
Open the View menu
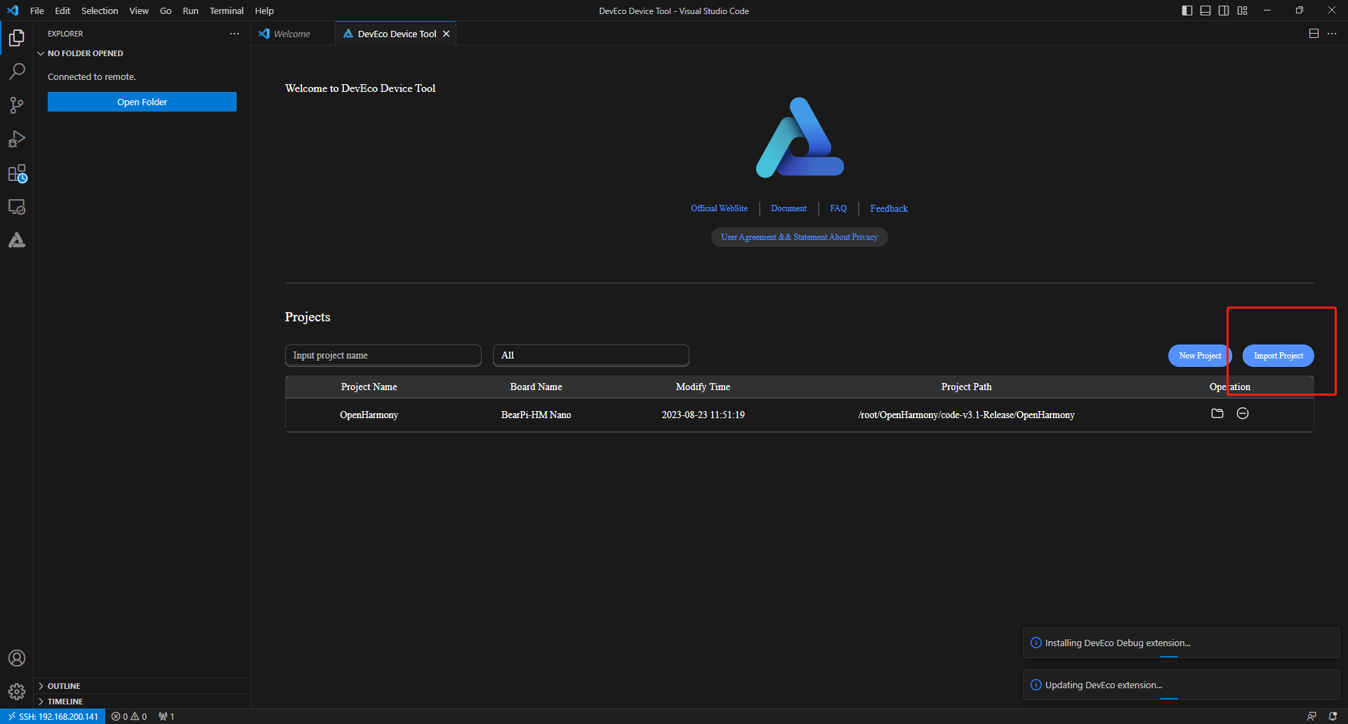(139, 11)
